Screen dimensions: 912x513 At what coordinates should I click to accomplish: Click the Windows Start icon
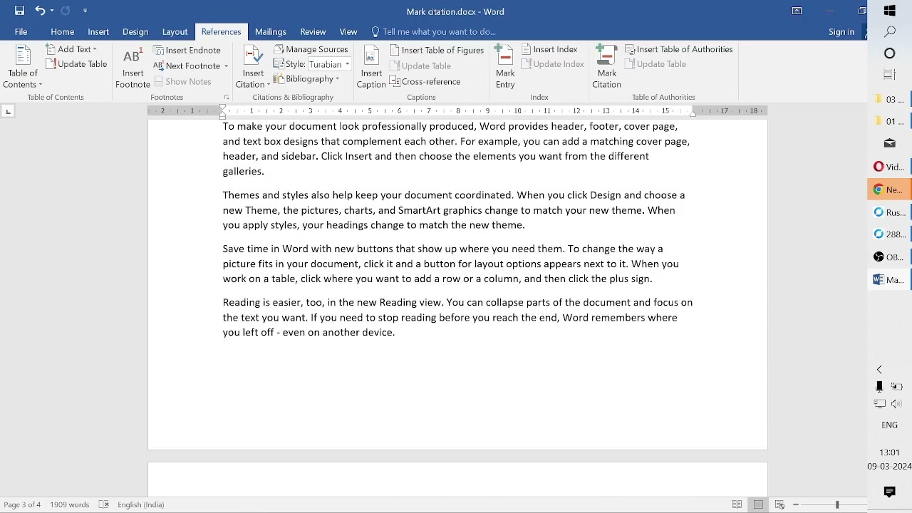click(889, 11)
